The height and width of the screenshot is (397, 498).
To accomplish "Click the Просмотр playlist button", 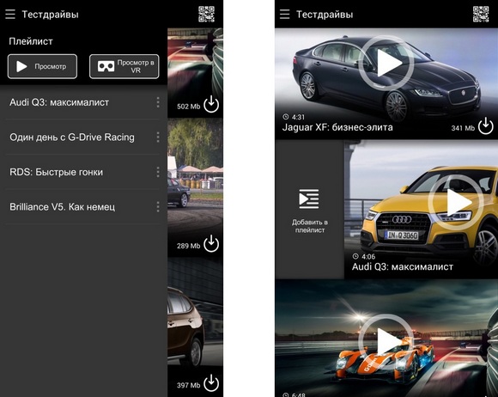I will (x=42, y=66).
